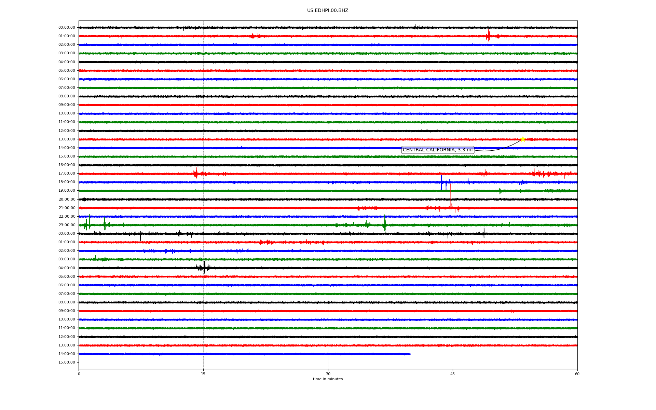Click the red burst near minute 14 on the 17:00:00 trace
The height and width of the screenshot is (410, 656).
point(196,173)
